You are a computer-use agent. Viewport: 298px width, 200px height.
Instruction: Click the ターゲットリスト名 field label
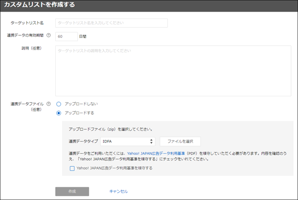(x=27, y=23)
